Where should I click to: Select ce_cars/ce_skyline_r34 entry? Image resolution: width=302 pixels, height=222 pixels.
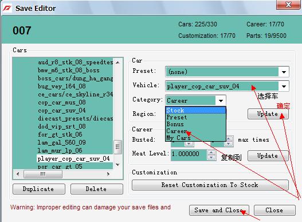click(75, 95)
